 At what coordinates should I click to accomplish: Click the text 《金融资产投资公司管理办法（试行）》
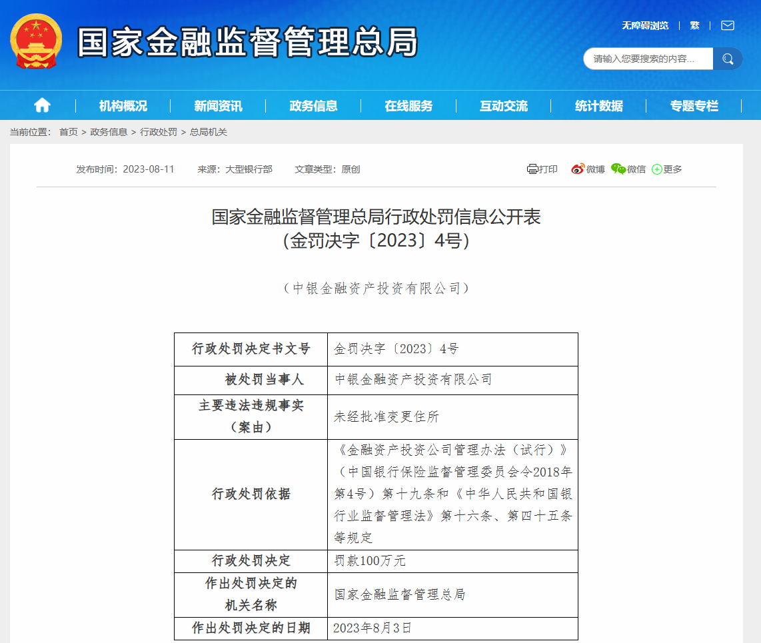pos(453,450)
